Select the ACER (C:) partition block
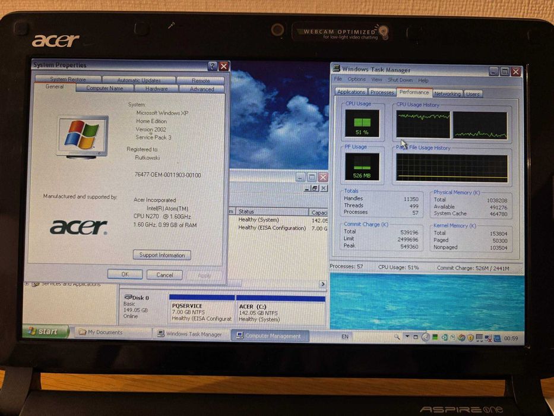Image resolution: width=554 pixels, height=416 pixels. click(280, 311)
